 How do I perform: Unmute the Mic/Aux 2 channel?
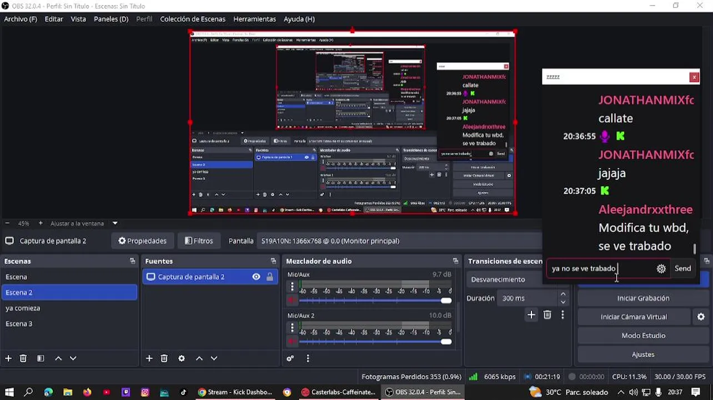[292, 342]
